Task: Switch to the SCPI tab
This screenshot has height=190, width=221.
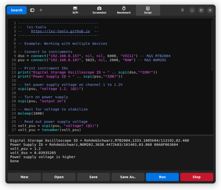Action: [75, 10]
